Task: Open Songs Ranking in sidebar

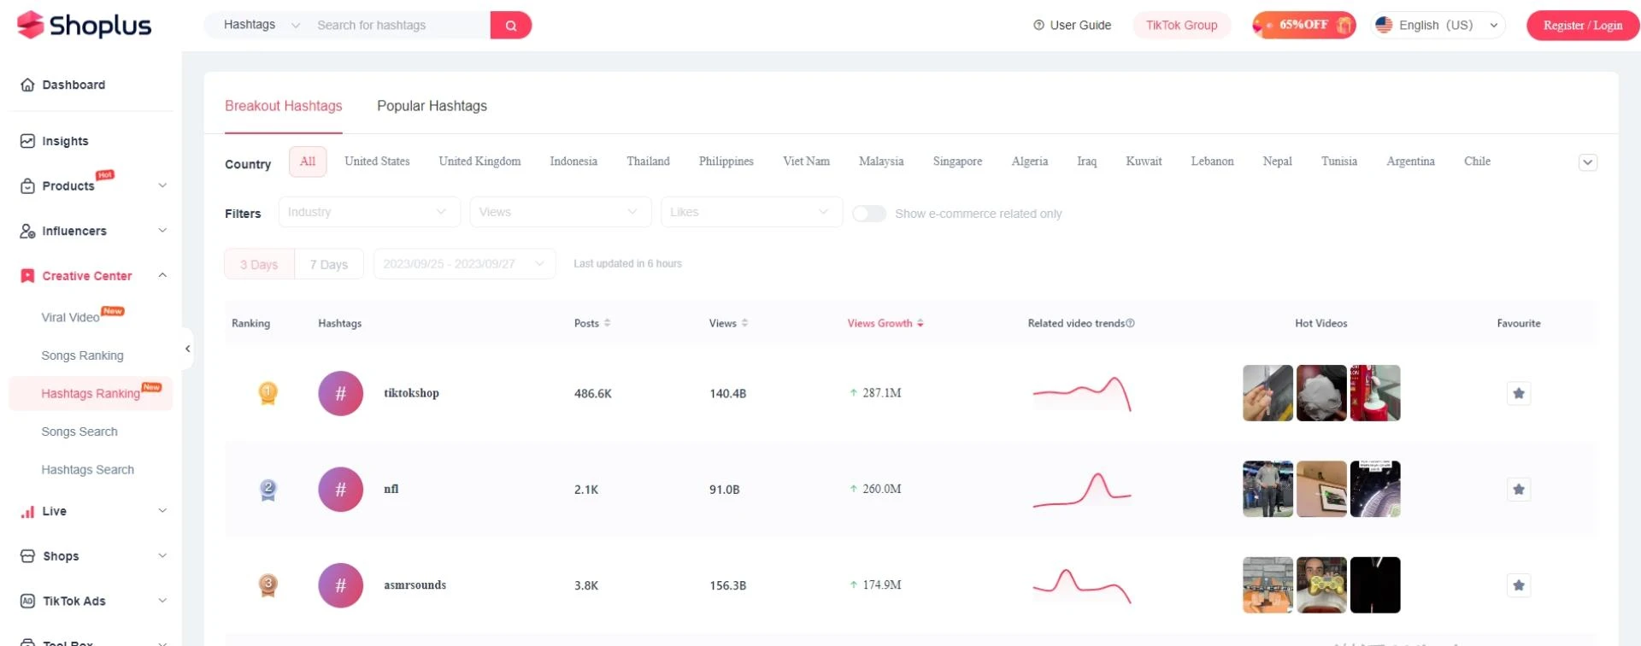Action: click(82, 355)
